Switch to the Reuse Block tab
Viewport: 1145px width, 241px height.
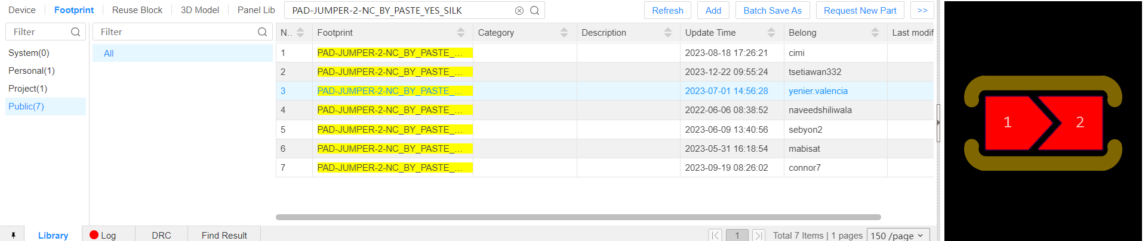[x=137, y=10]
